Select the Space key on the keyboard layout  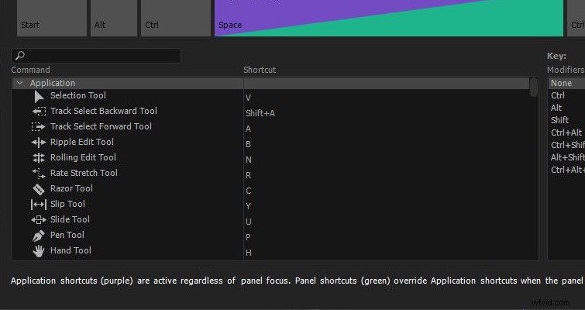389,18
